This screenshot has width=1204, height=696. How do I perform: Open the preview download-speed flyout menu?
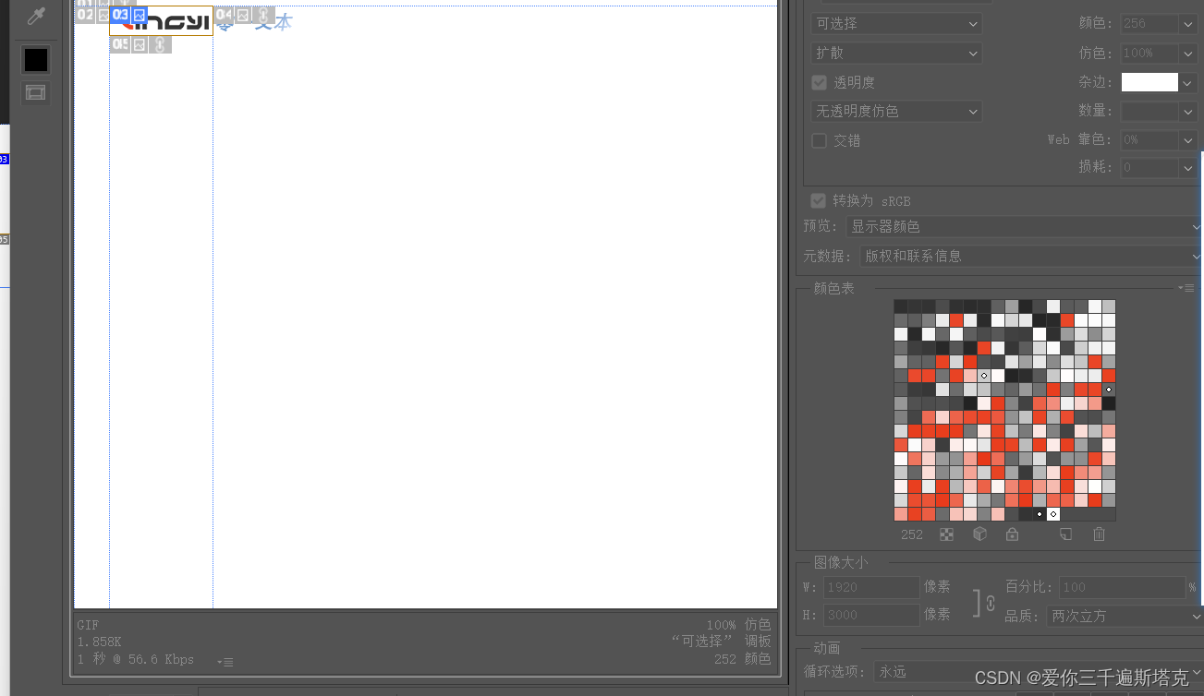point(225,661)
